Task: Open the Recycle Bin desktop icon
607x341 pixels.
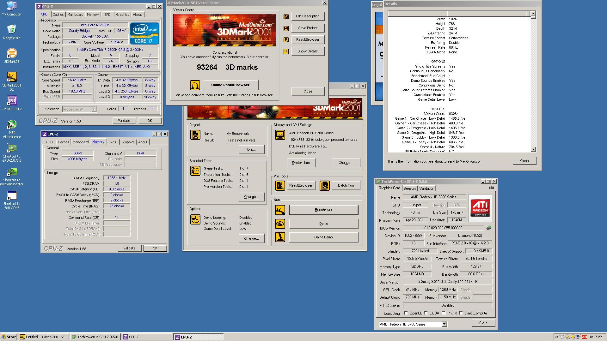Action: click(x=12, y=32)
